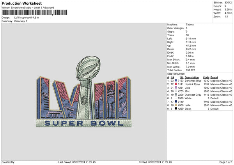This screenshot has width=234, height=165.
Task: Select the 'Colorway 1' value
Action: (x=21, y=21)
